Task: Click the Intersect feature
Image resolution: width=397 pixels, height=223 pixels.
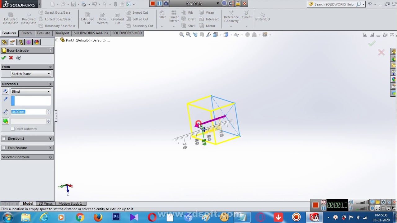Action: [x=209, y=19]
